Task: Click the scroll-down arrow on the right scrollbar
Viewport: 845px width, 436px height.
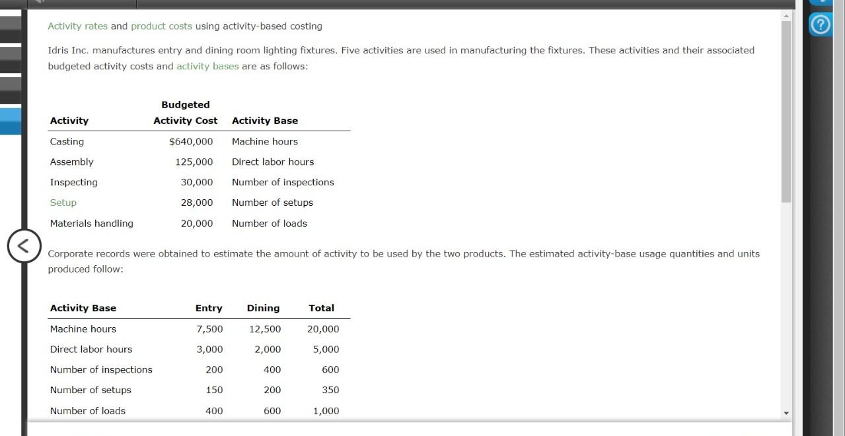Action: [786, 412]
